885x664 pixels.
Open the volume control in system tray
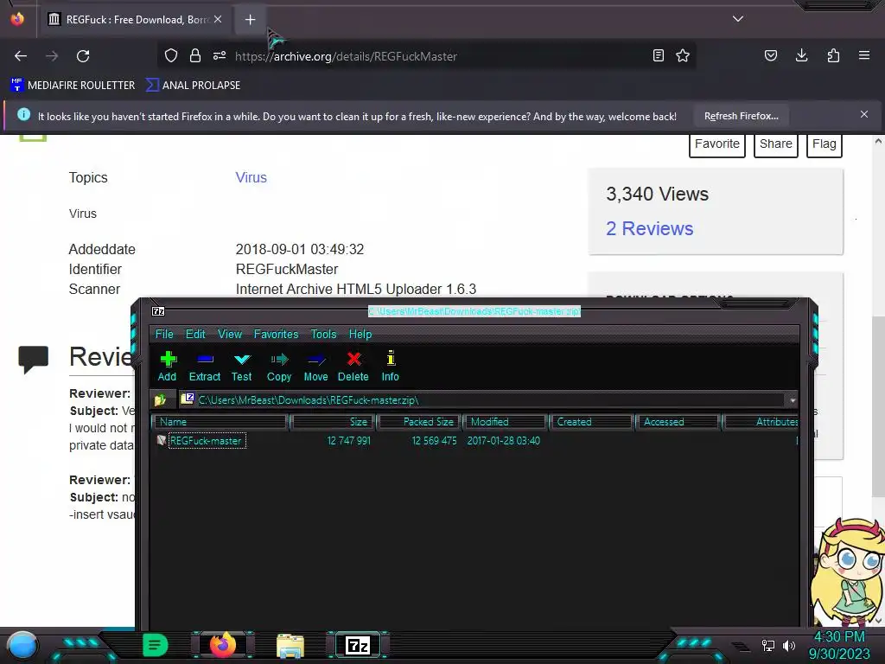tap(789, 645)
